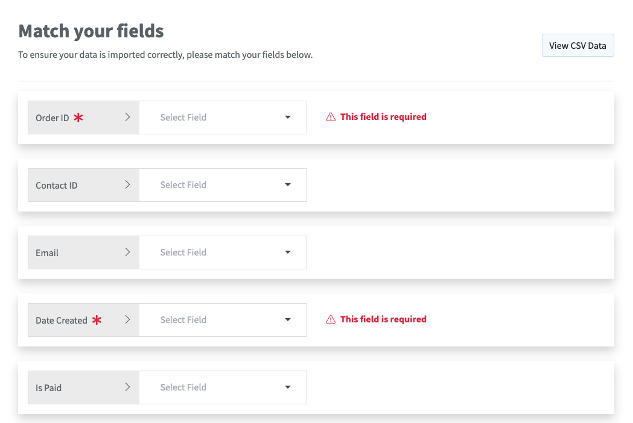This screenshot has height=423, width=633.
Task: Click the chevron beside Is Paid
Action: click(x=127, y=387)
